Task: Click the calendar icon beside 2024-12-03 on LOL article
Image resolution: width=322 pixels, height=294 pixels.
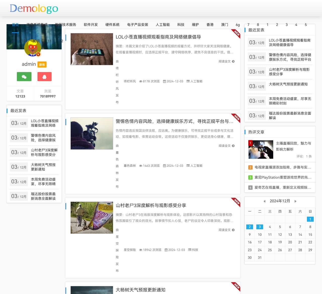Action: tap(164, 81)
